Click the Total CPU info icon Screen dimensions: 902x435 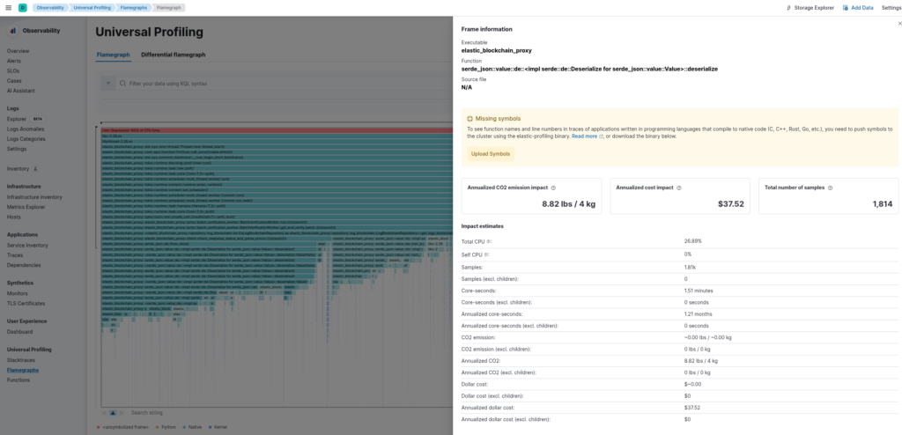[489, 241]
